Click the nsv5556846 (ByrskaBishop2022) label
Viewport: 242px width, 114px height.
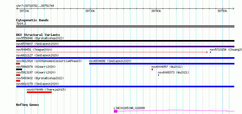click(x=40, y=38)
